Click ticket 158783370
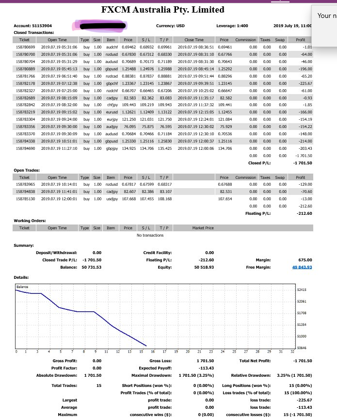 25,134
